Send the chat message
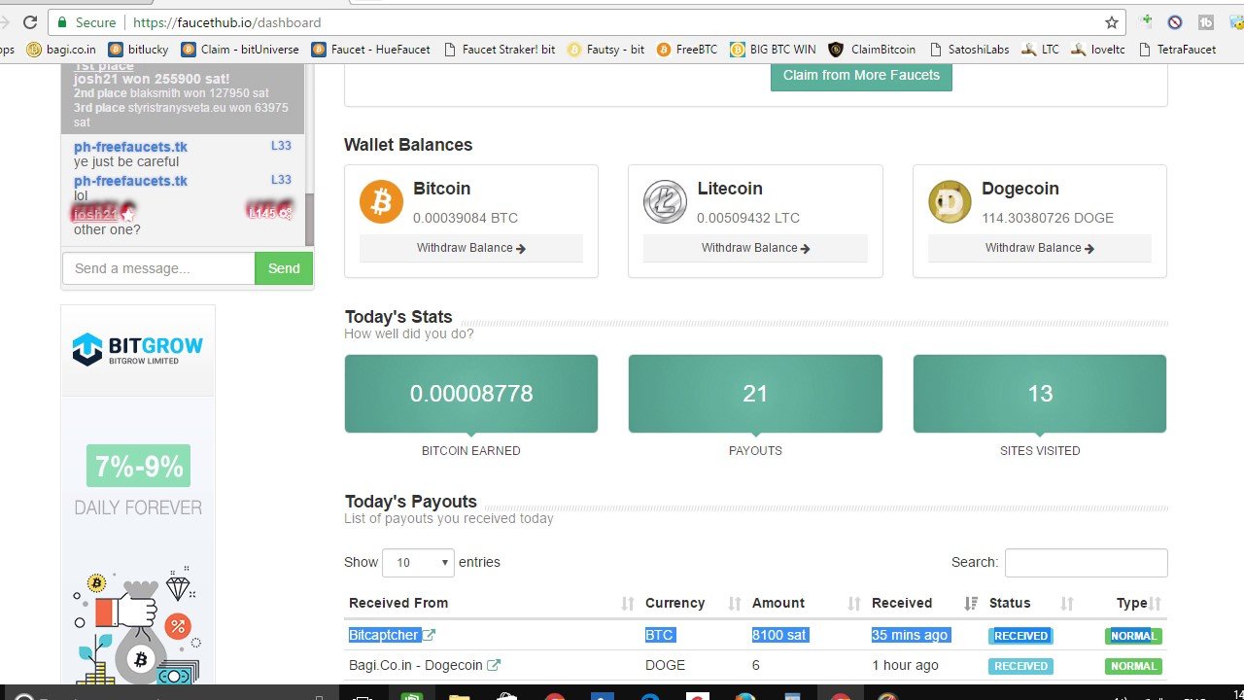1244x700 pixels. (x=284, y=268)
